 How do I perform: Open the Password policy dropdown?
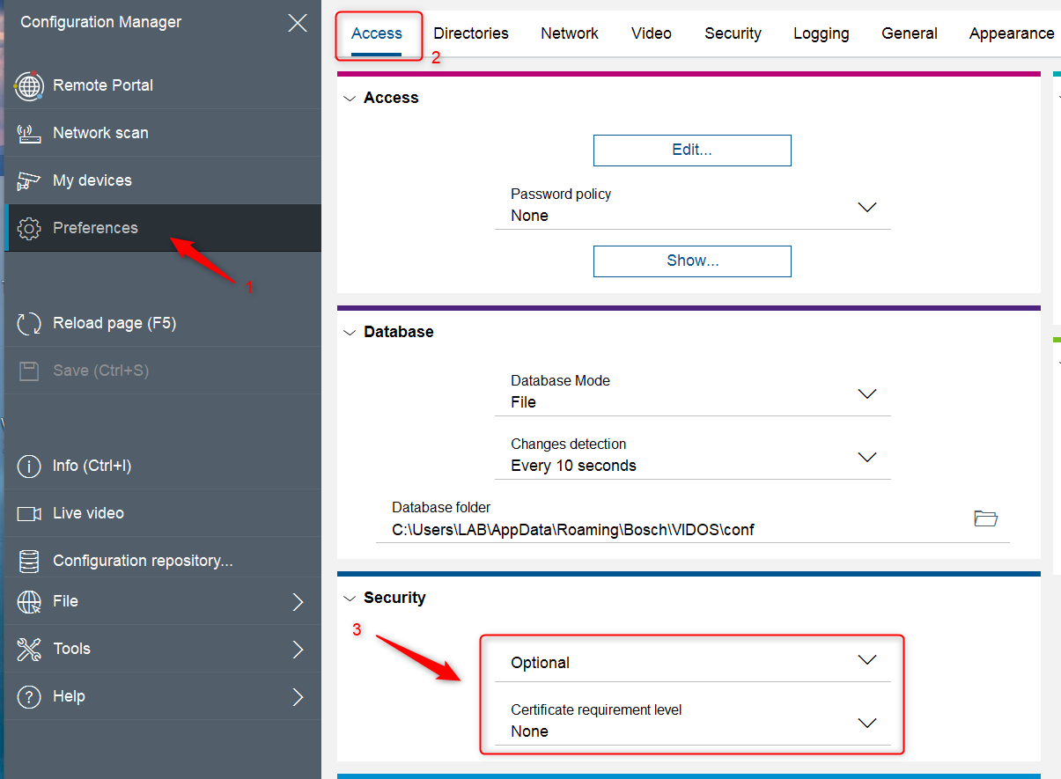click(x=867, y=207)
